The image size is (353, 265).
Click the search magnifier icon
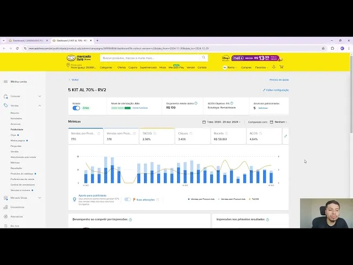click(x=204, y=57)
